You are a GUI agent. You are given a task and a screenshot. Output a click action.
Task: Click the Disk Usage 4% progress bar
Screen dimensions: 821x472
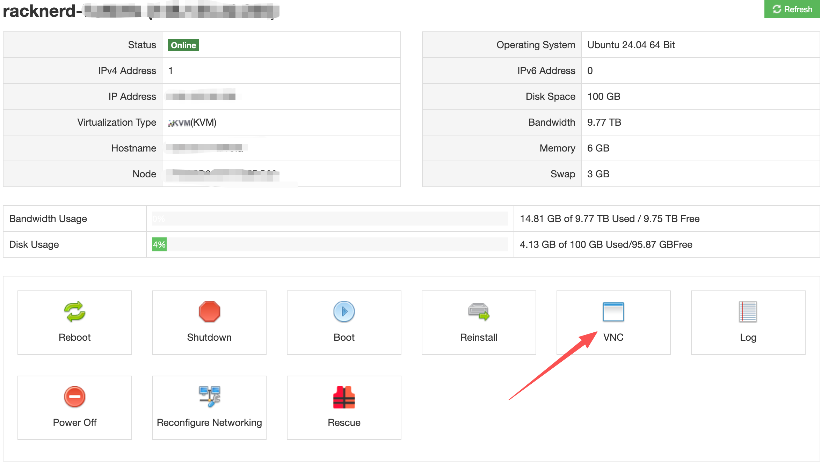330,244
